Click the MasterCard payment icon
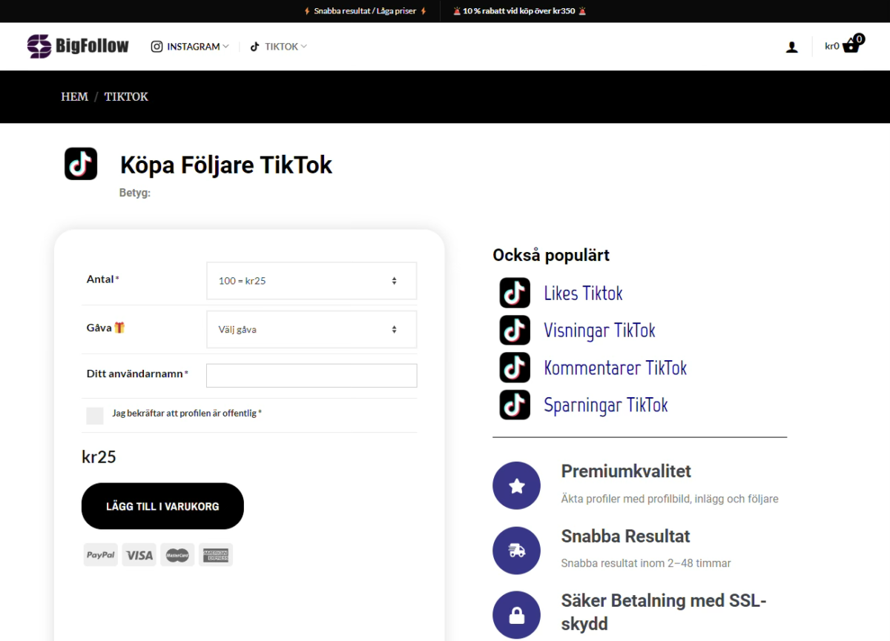The width and height of the screenshot is (890, 641). [177, 554]
